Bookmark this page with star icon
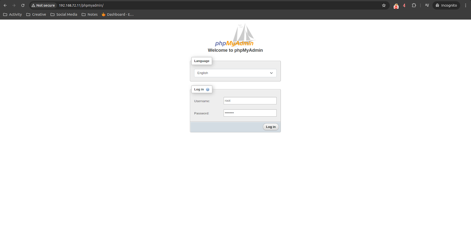471x248 pixels. [384, 5]
